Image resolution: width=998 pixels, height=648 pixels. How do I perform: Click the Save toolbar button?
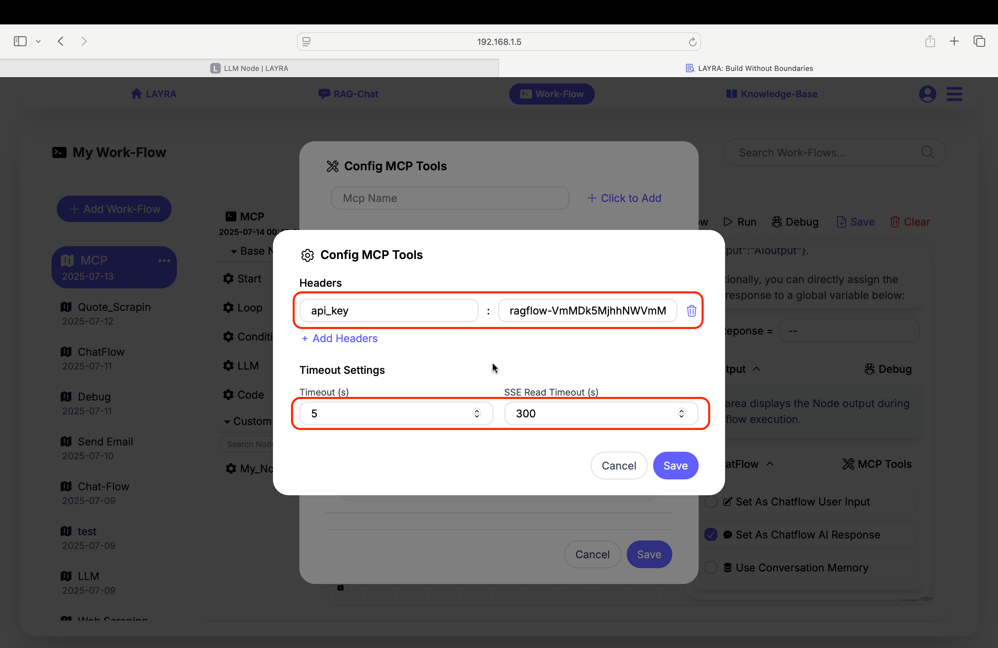(x=856, y=222)
